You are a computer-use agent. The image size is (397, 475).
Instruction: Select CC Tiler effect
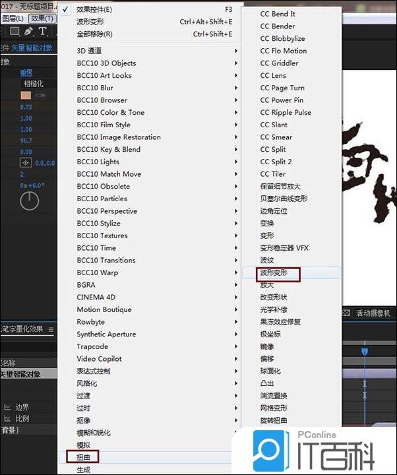pos(291,174)
